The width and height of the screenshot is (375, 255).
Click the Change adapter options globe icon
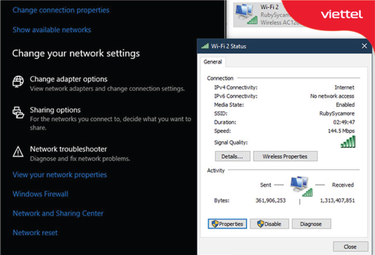coord(18,81)
